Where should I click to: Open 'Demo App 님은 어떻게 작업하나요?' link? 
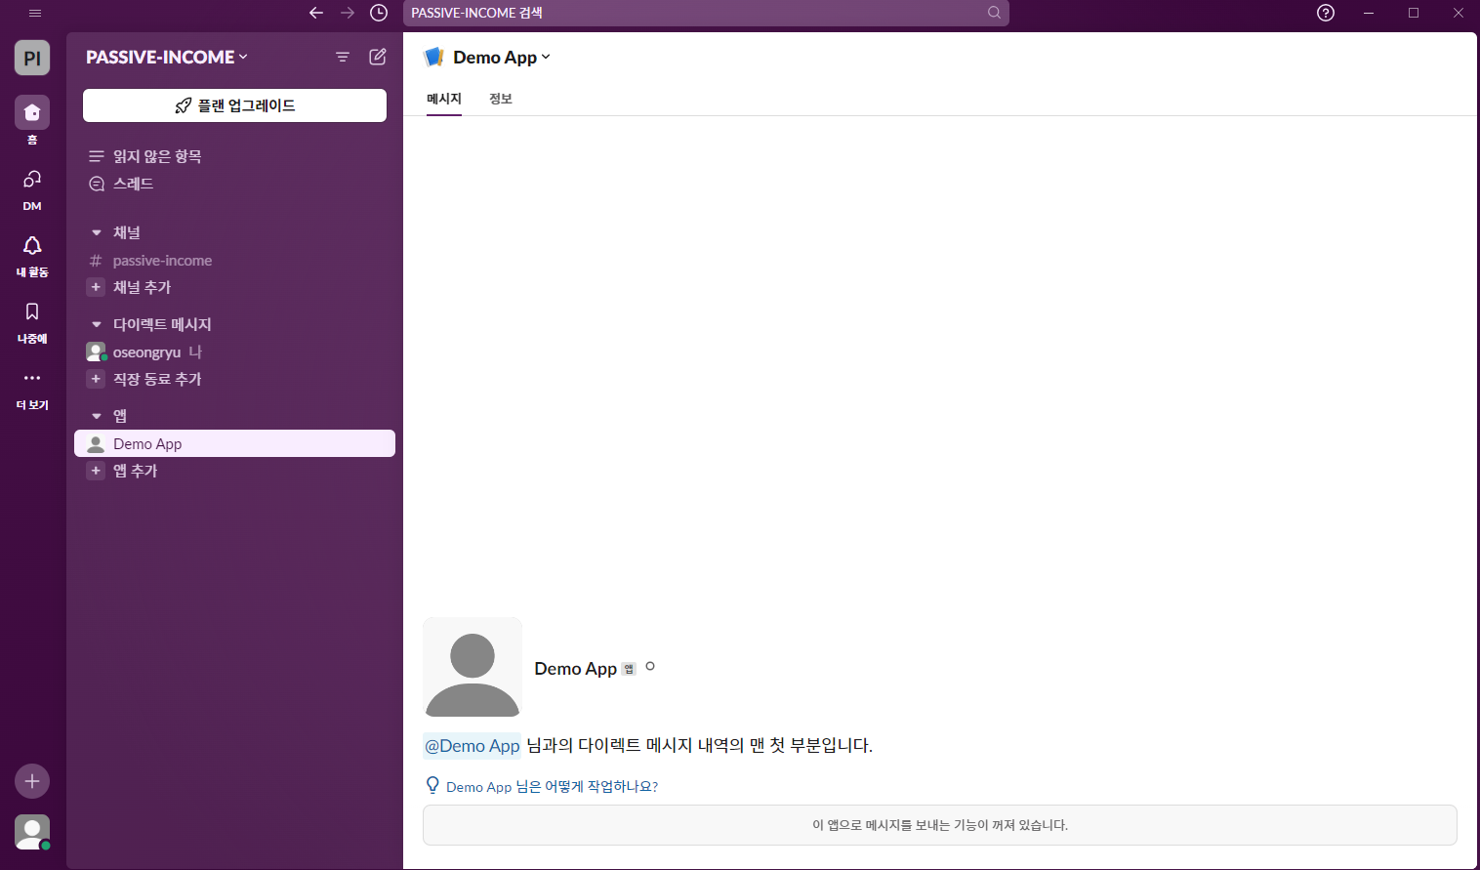click(552, 787)
